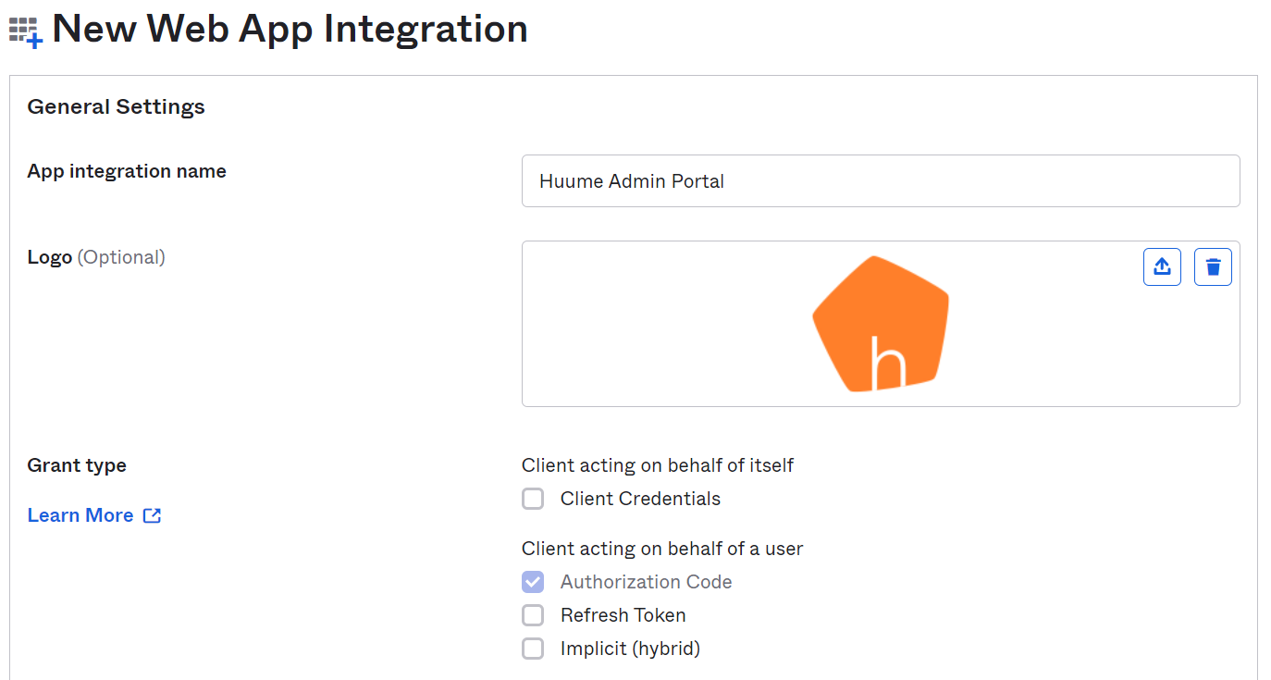Click the Implicit (hybrid) label text
Image resolution: width=1271 pixels, height=680 pixels.
coord(630,649)
